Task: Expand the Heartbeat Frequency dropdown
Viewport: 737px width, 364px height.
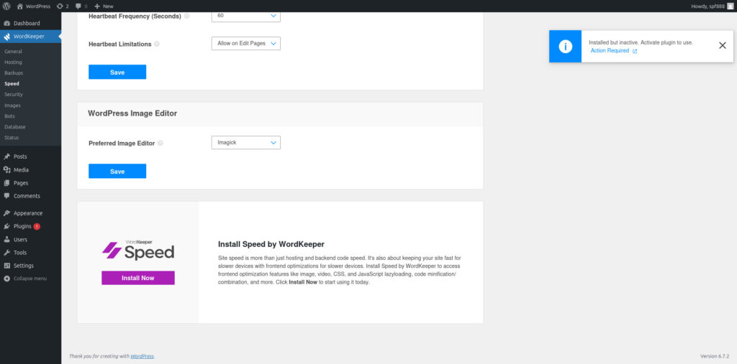Action: [x=245, y=16]
